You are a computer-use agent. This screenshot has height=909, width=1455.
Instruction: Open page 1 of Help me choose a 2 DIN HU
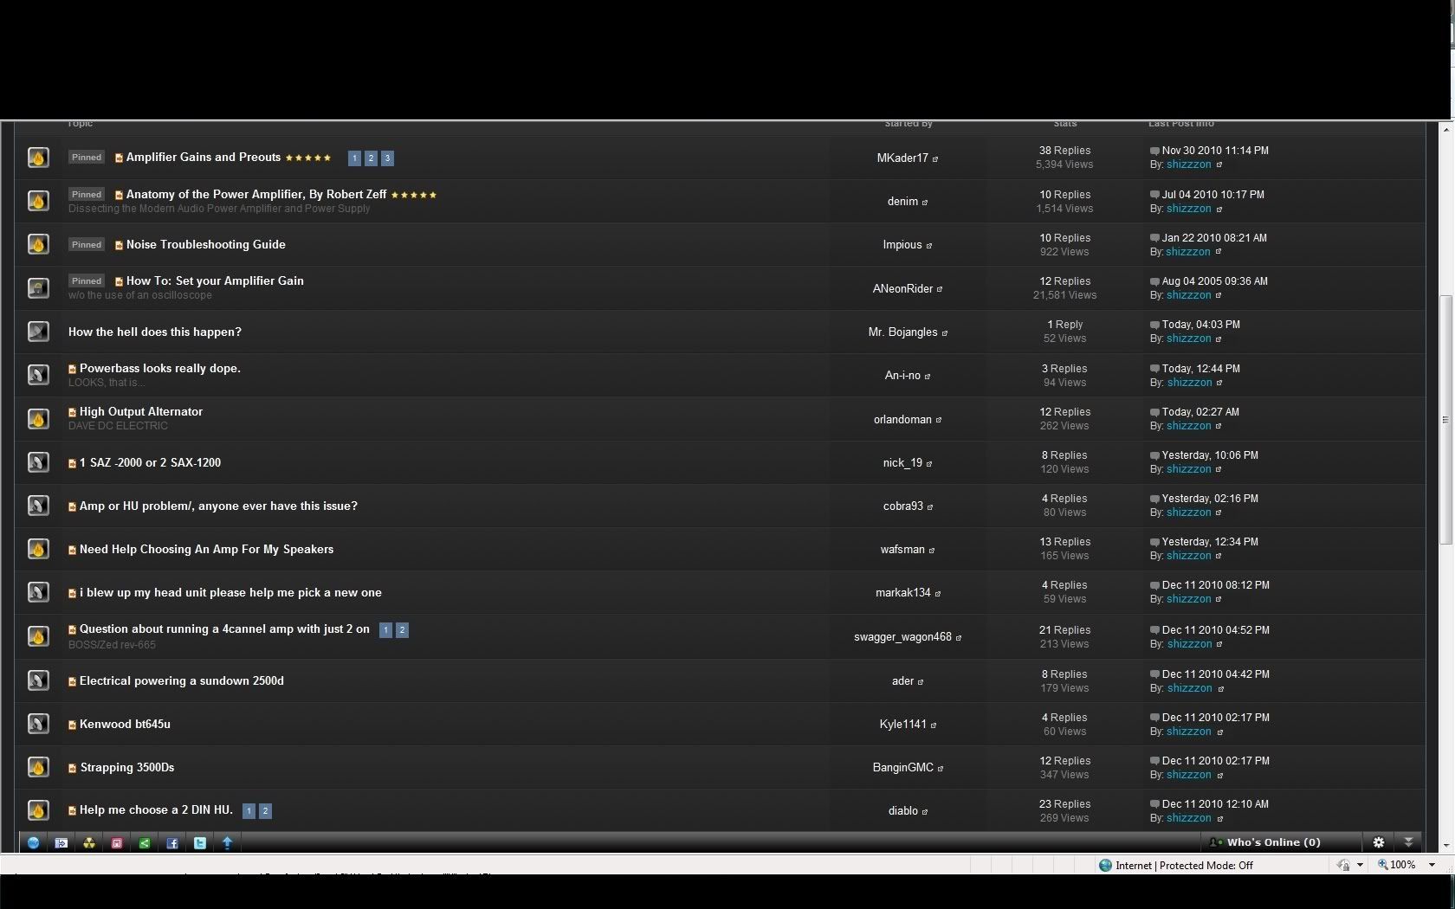click(x=249, y=811)
